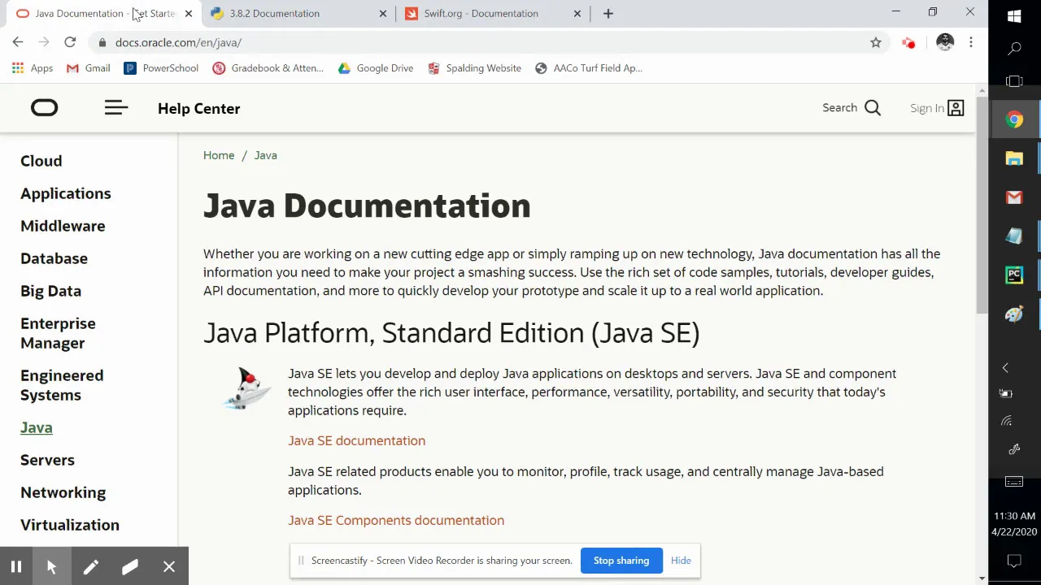
Task: Open Engineered Systems in sidebar
Action: (x=62, y=385)
